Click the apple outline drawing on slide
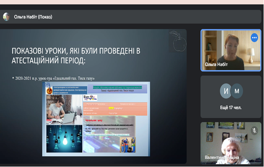This screenshot has width=264, height=167. 178,41
